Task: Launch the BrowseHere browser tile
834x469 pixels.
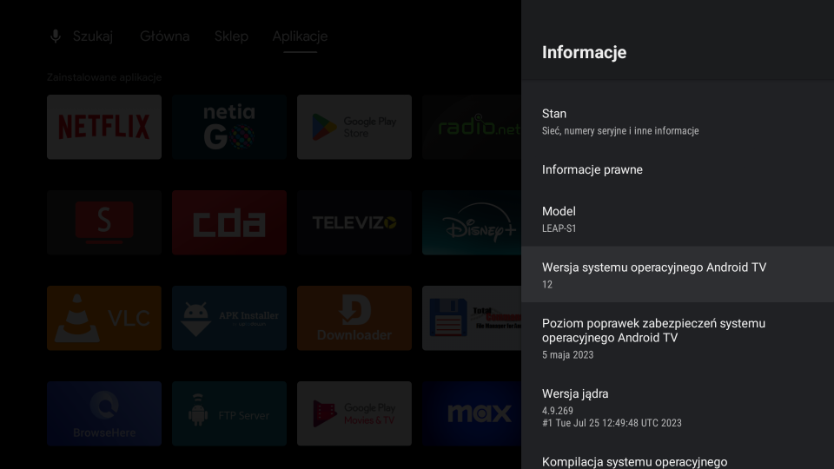Action: point(104,413)
